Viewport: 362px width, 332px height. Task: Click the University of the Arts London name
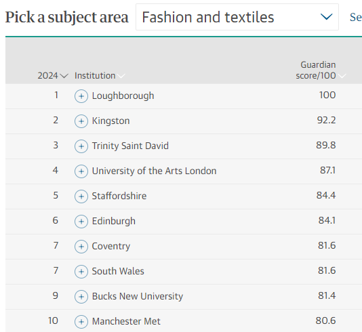[154, 171]
